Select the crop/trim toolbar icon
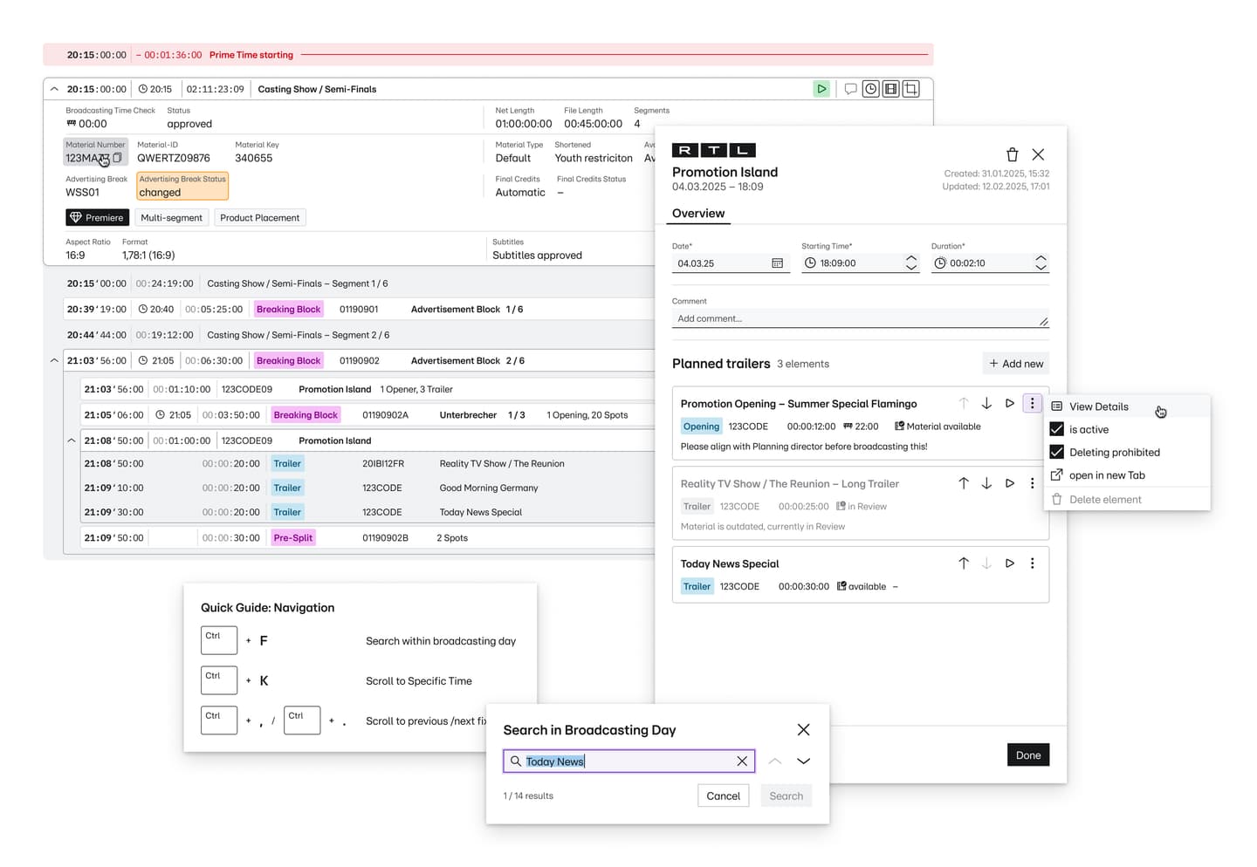The image size is (1257, 867). [910, 88]
